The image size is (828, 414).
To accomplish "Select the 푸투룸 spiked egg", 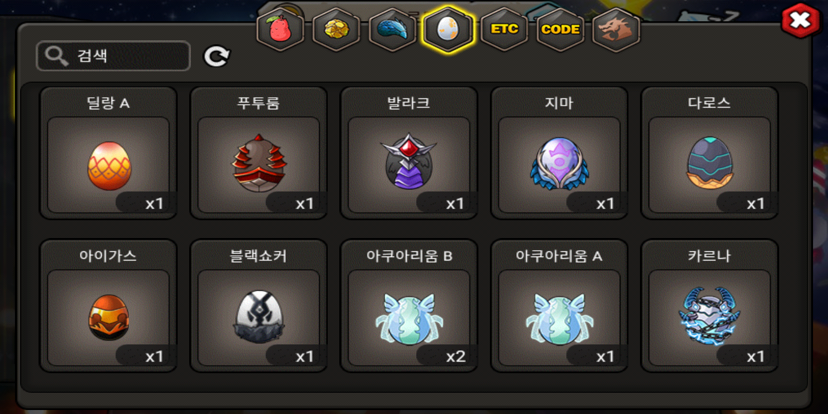I will coord(259,153).
